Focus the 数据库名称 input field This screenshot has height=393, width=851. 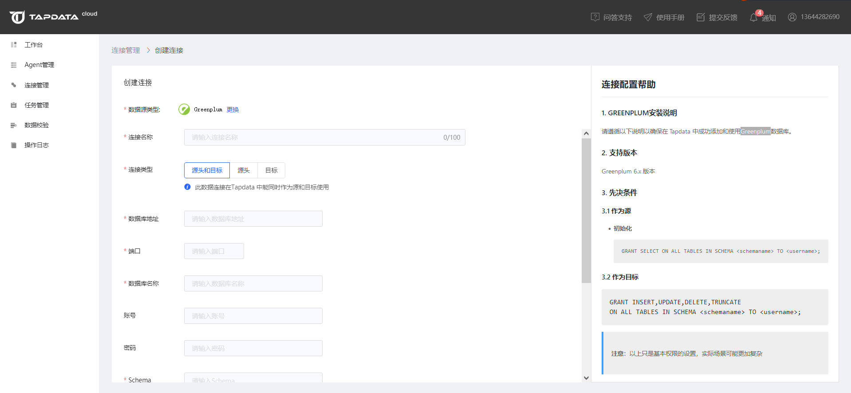click(253, 283)
